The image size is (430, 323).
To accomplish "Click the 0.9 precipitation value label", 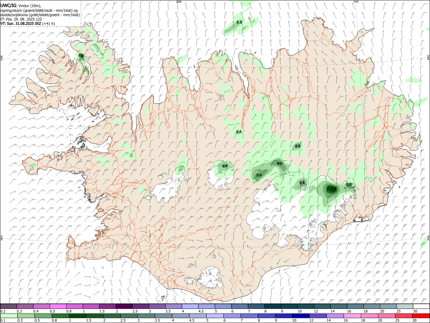I will point(279,164).
